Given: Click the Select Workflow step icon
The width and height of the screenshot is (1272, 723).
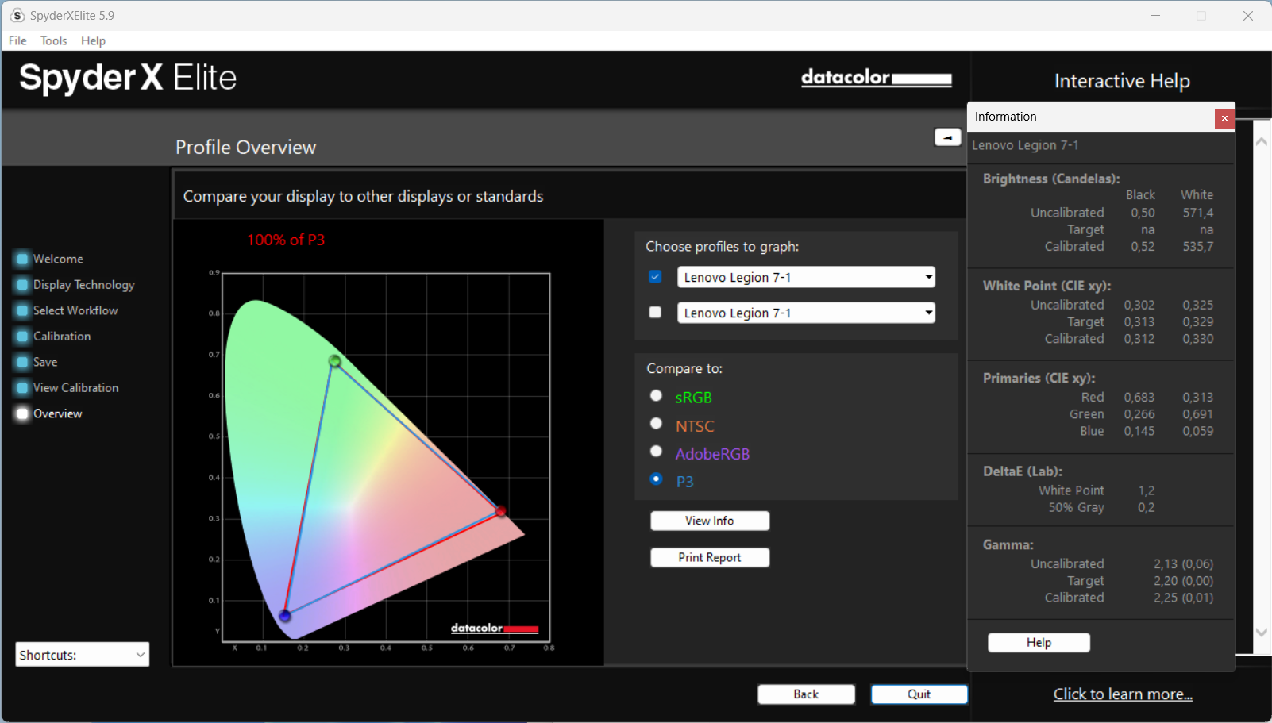Looking at the screenshot, I should (22, 310).
